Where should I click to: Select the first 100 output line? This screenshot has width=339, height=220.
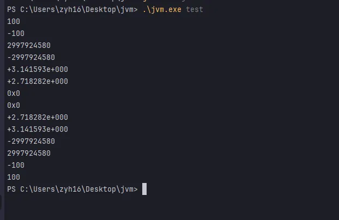(14, 21)
